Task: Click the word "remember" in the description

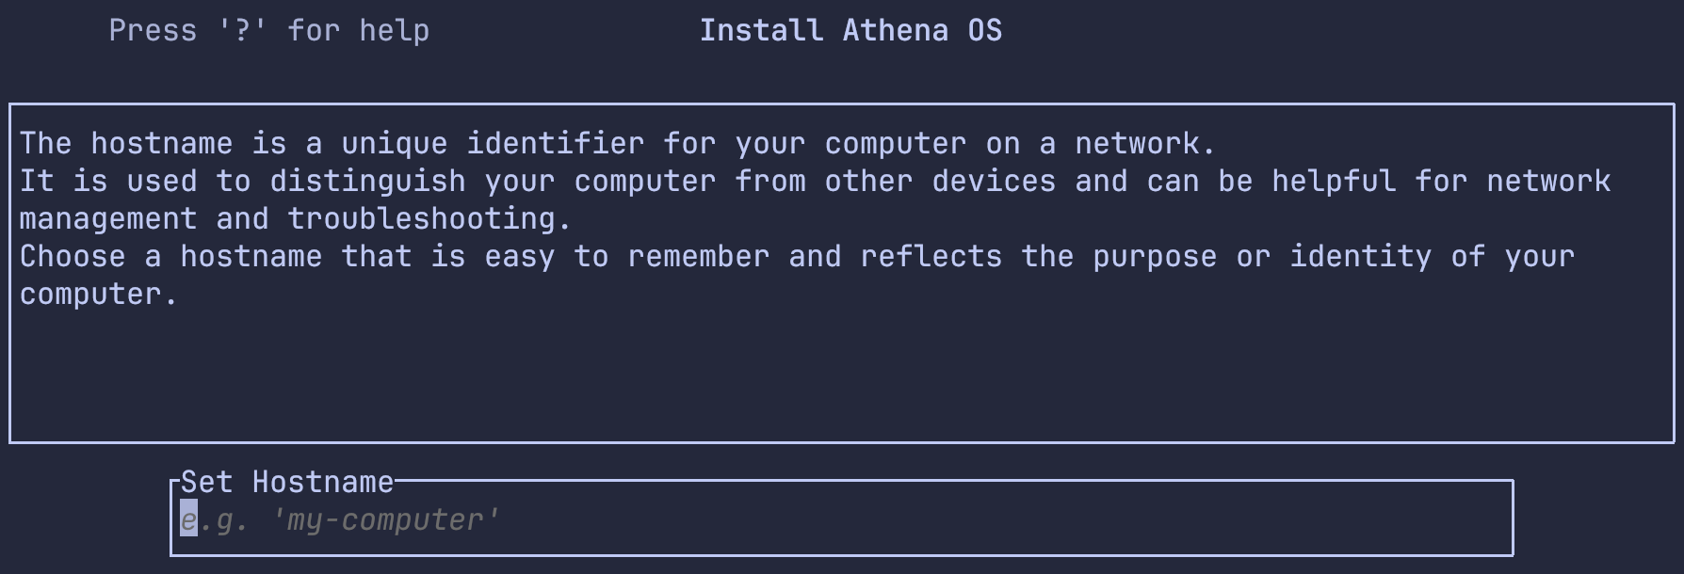Action: tap(698, 257)
